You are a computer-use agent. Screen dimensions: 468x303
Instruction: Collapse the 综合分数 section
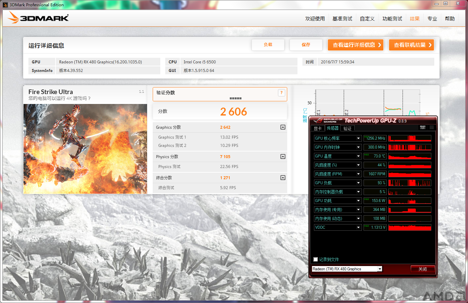point(283,178)
